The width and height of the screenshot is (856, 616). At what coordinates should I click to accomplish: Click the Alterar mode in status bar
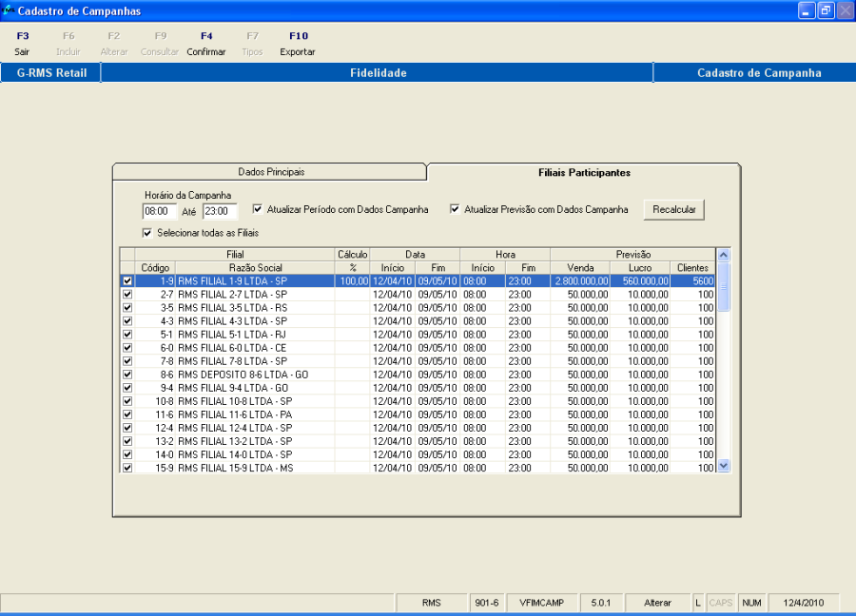[x=657, y=603]
